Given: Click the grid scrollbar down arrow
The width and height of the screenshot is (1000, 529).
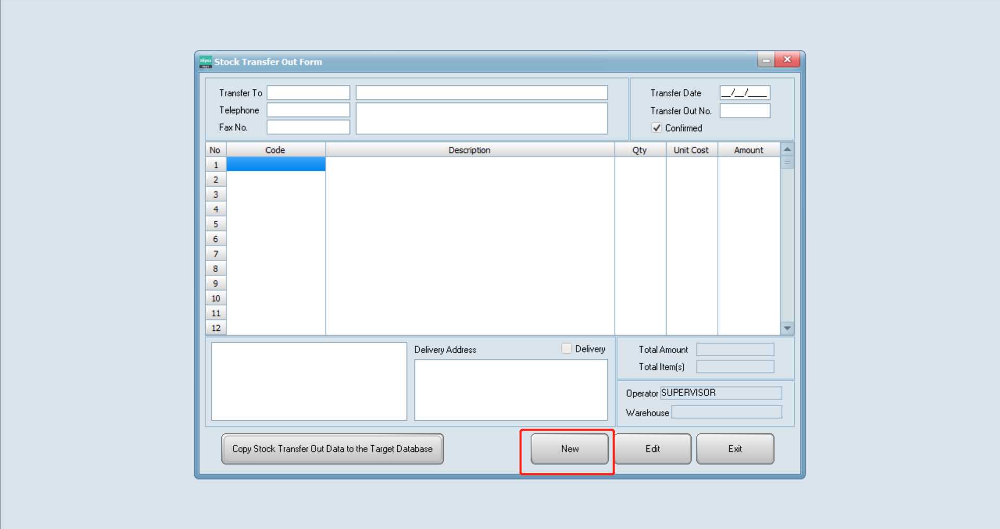Looking at the screenshot, I should [787, 328].
